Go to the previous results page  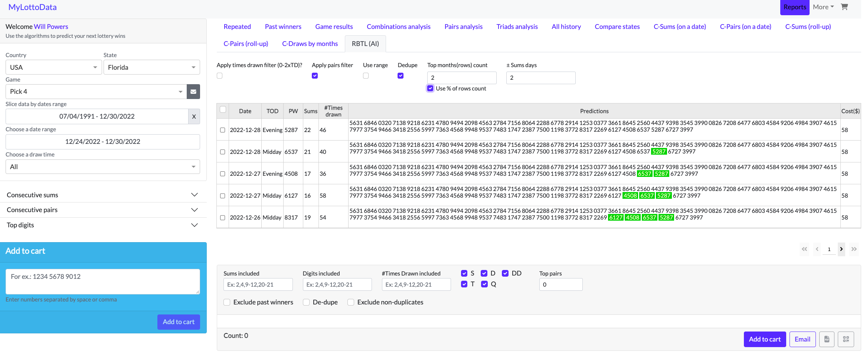tap(817, 249)
